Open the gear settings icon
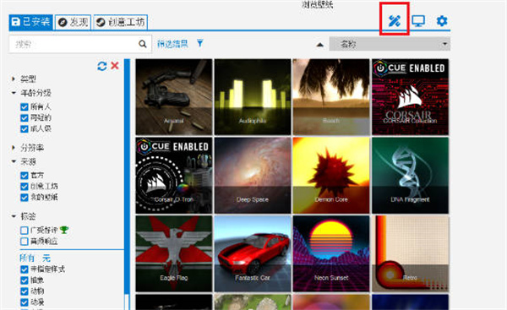 [442, 21]
